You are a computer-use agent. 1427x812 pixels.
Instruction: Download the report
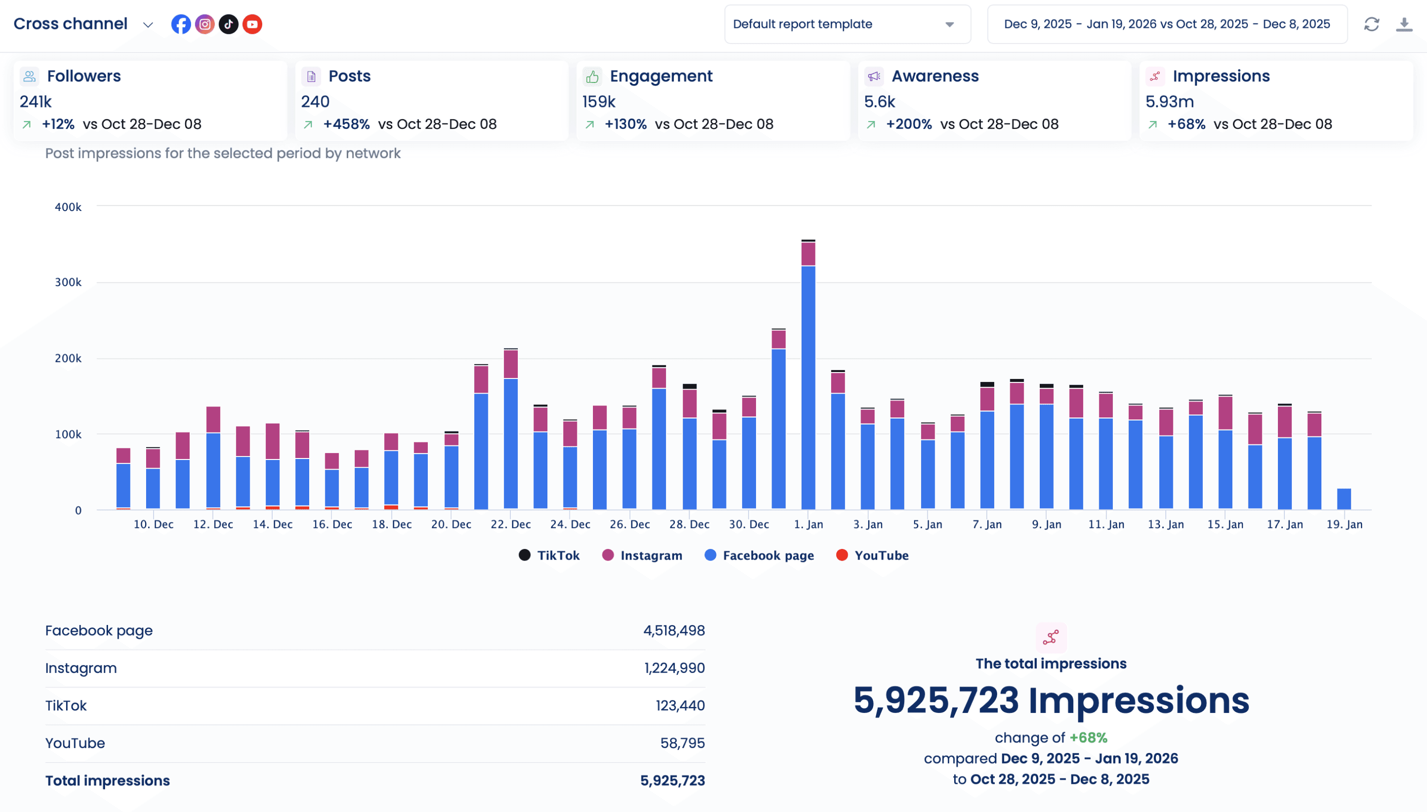(x=1403, y=24)
